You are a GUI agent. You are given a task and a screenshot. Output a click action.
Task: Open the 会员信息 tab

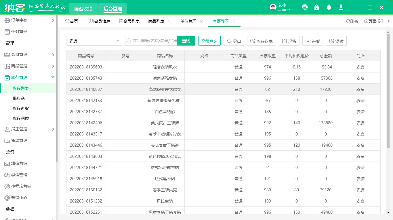point(100,21)
